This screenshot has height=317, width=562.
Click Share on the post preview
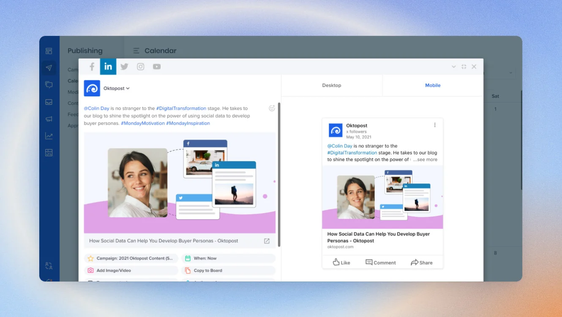(422, 262)
